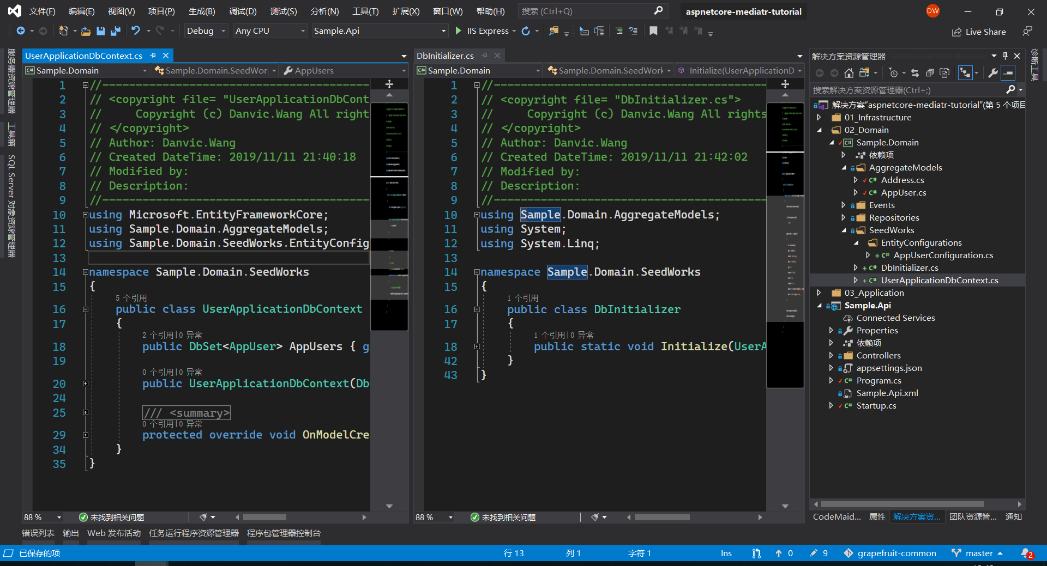Viewport: 1047px width, 566px height.
Task: Click the Save All toolbar icon
Action: (115, 31)
